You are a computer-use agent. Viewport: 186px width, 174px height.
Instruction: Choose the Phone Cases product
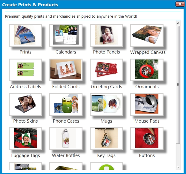click(66, 104)
